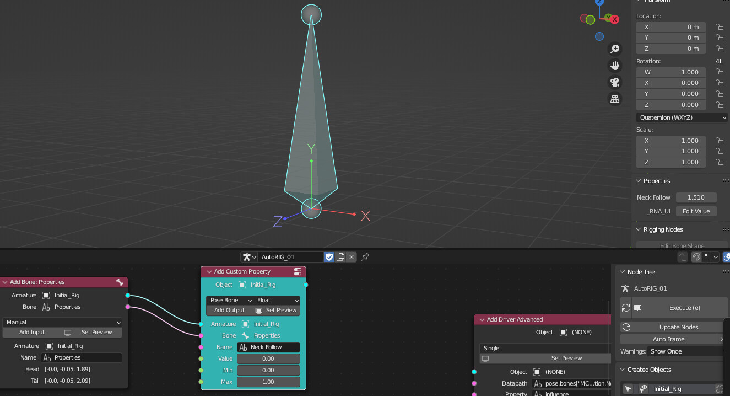Click the blue negative Z axis gizmo circle
This screenshot has height=396, width=730.
click(x=599, y=36)
